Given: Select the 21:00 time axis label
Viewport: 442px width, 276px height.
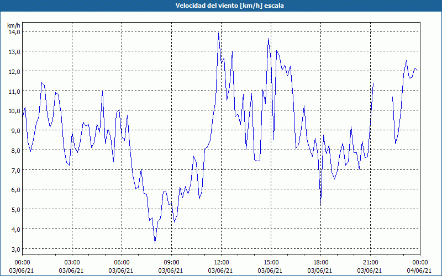Looking at the screenshot, I should coord(370,263).
